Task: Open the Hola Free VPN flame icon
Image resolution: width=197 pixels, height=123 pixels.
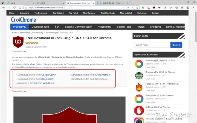Action: tap(139, 87)
